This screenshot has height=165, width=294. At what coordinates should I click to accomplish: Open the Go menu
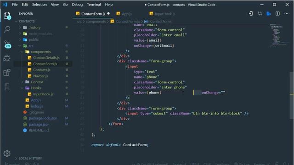coord(65,5)
